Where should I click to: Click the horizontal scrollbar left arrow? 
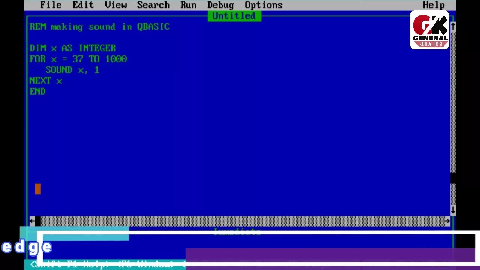pyautogui.click(x=32, y=221)
